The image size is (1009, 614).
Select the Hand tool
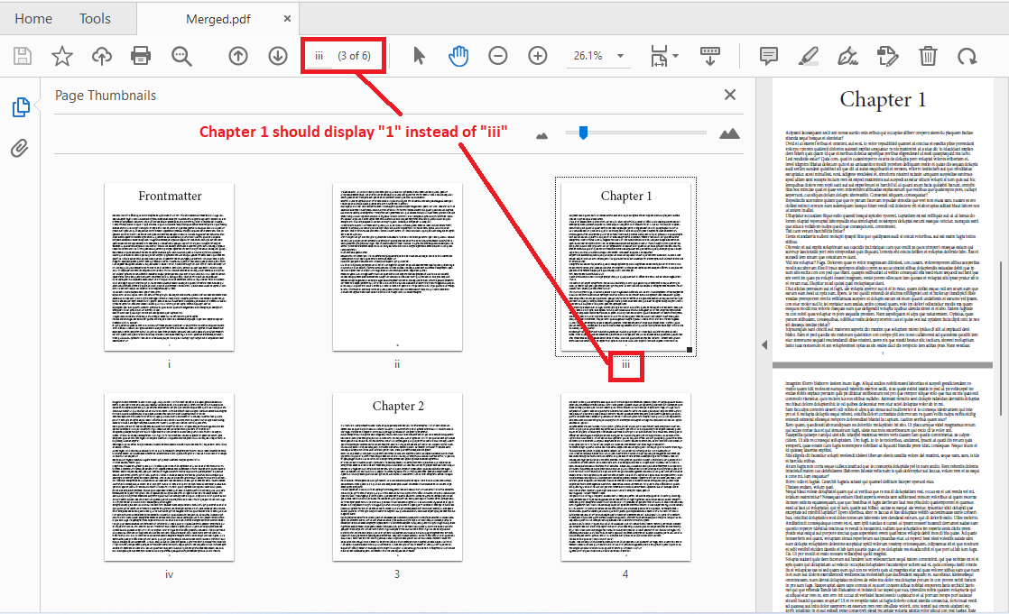coord(458,55)
